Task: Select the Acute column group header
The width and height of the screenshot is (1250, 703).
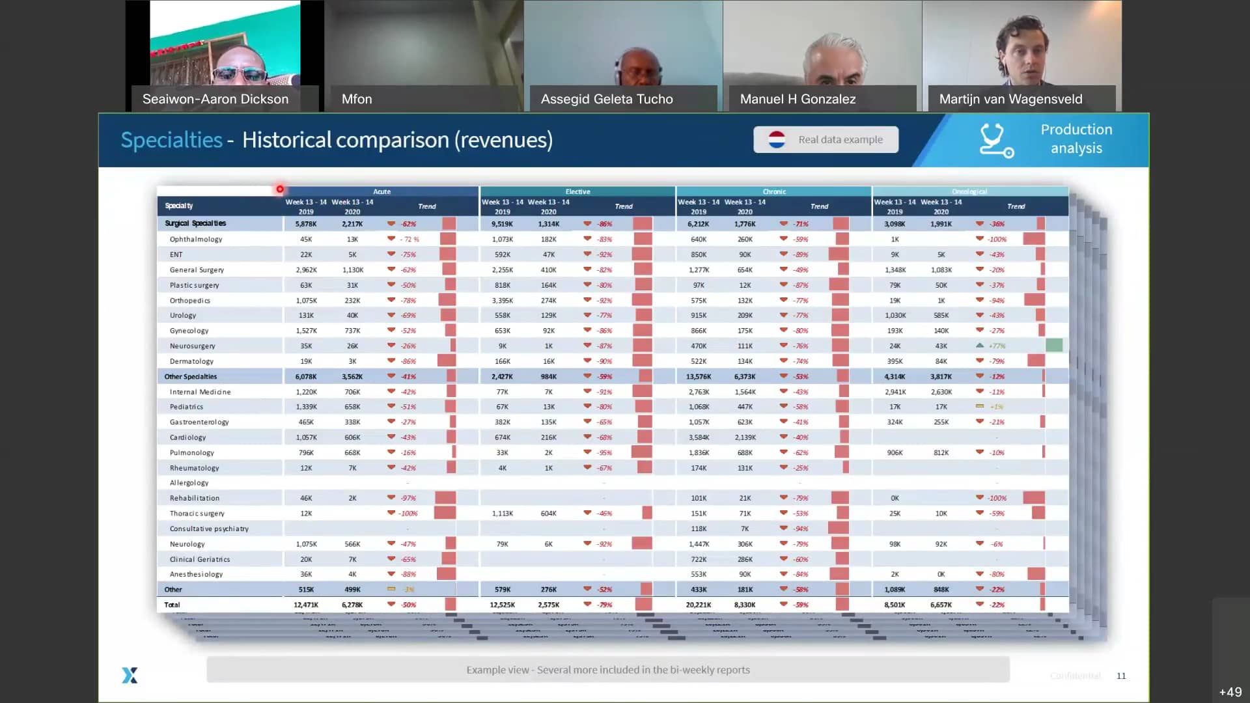Action: [x=382, y=191]
